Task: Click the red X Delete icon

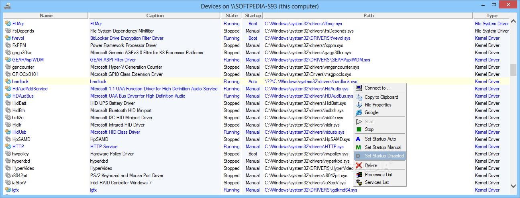Action: (x=359, y=165)
